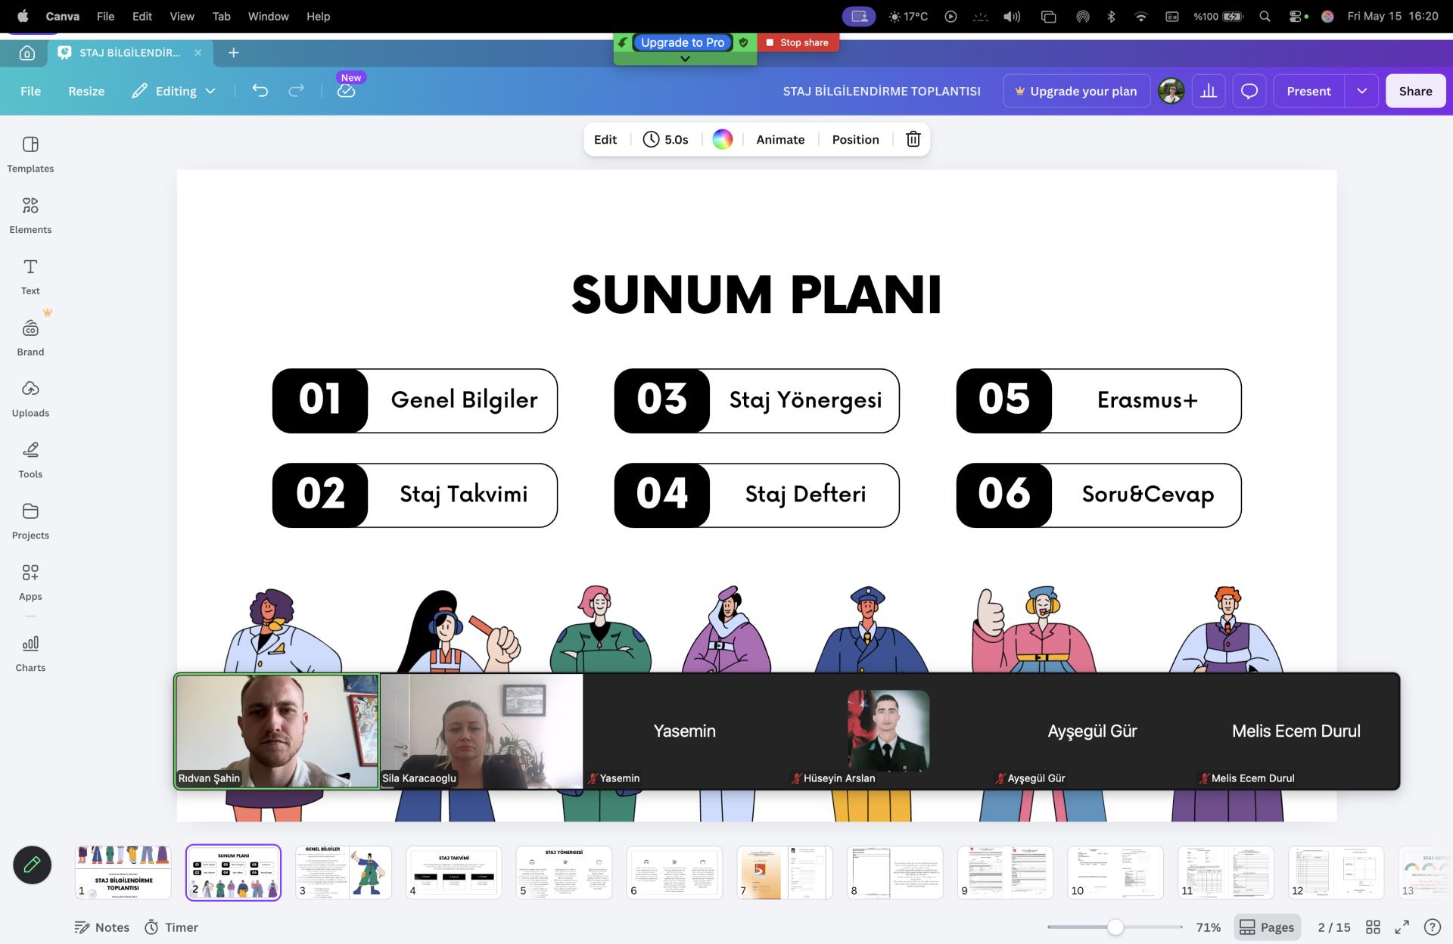The width and height of the screenshot is (1453, 944).
Task: Select page 4 STAJ TAKVİMİ thumbnail
Action: (453, 872)
